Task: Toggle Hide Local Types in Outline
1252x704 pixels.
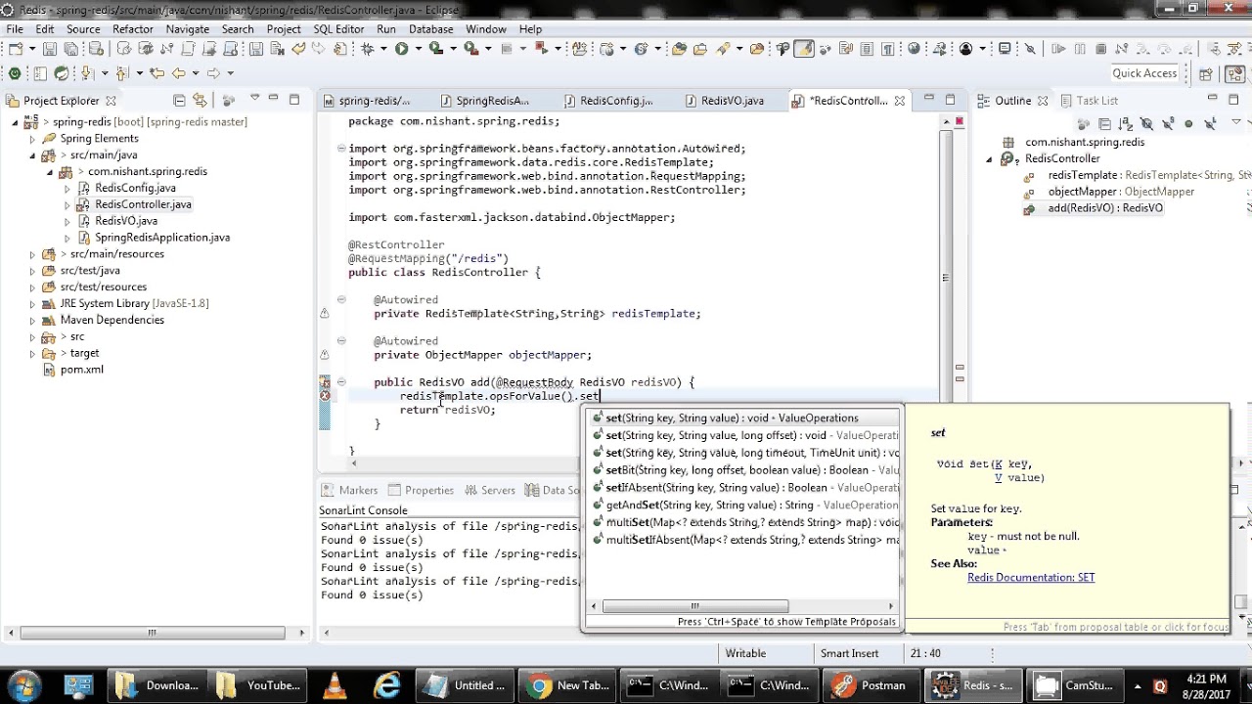Action: [1210, 124]
